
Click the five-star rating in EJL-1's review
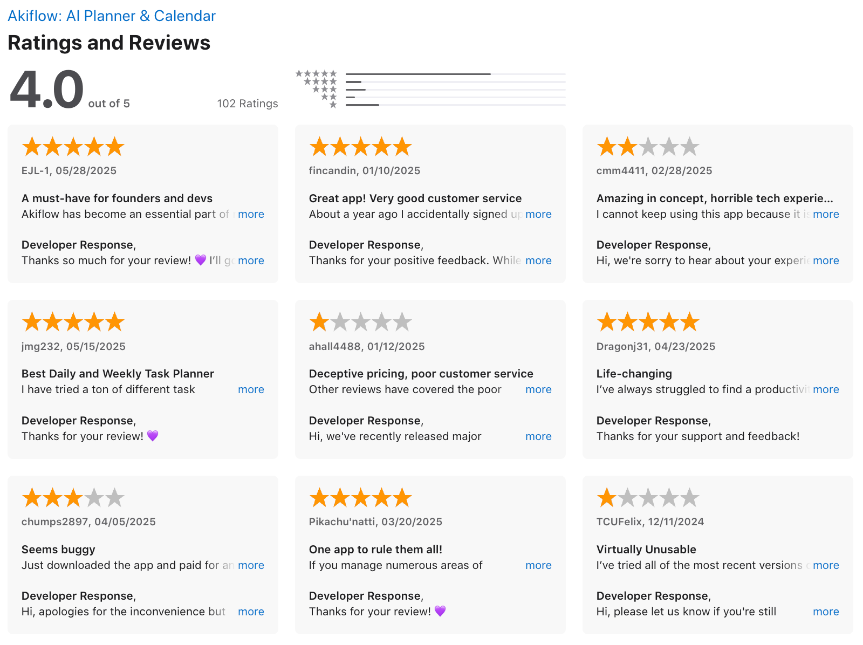click(73, 147)
